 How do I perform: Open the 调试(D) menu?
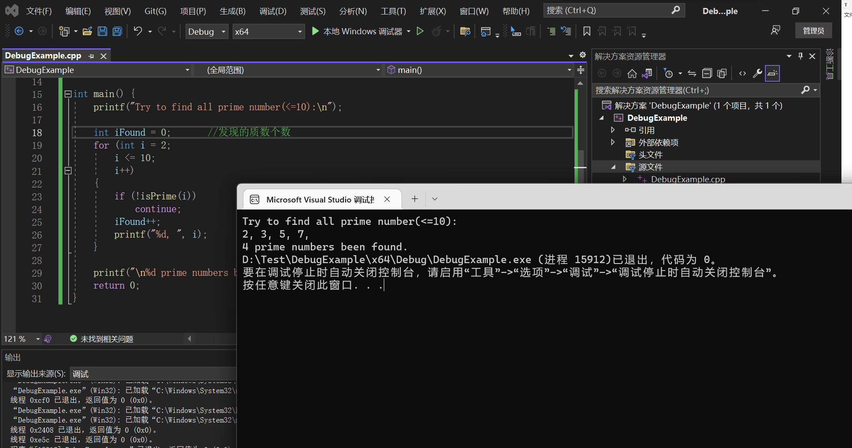click(273, 11)
